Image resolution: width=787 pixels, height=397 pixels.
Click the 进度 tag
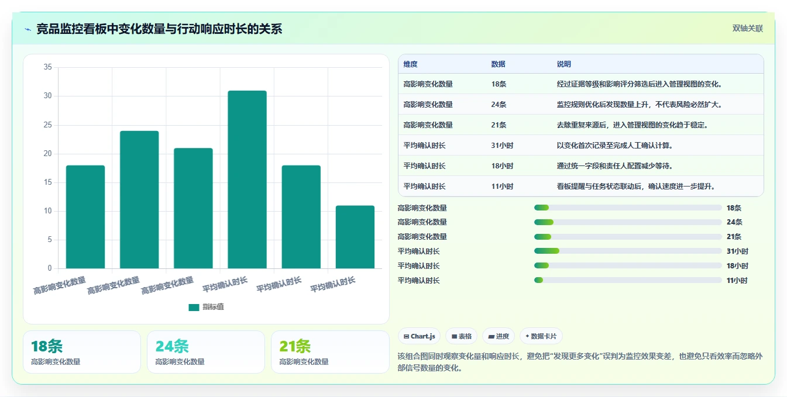pos(499,336)
